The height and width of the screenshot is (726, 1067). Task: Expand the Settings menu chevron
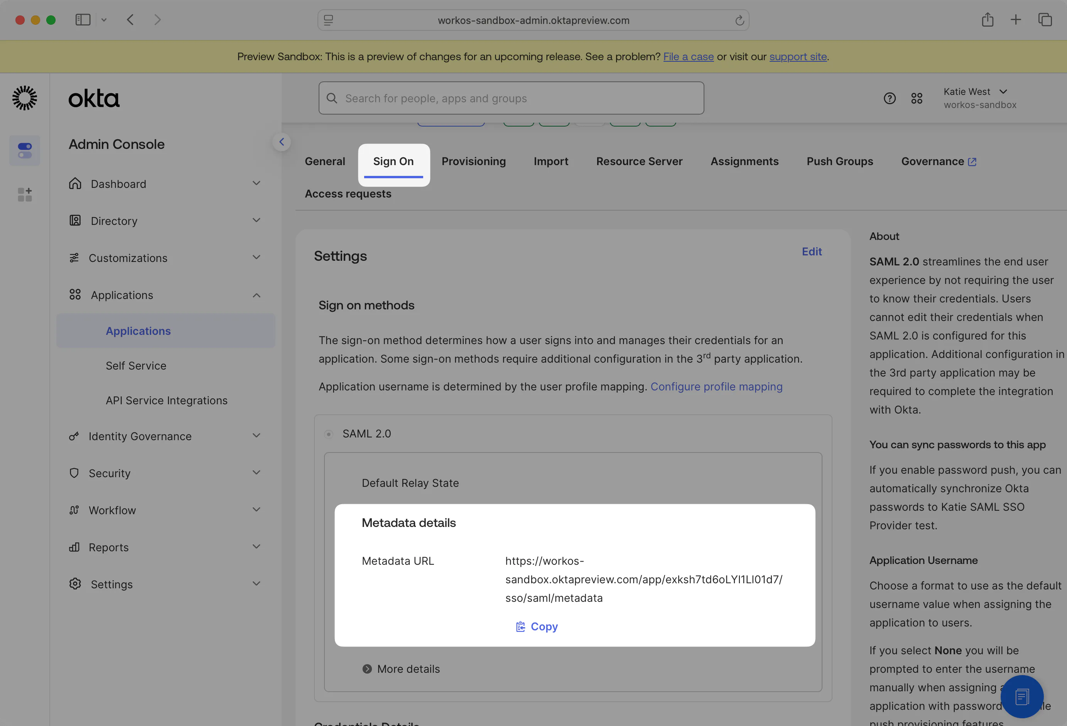pos(257,584)
